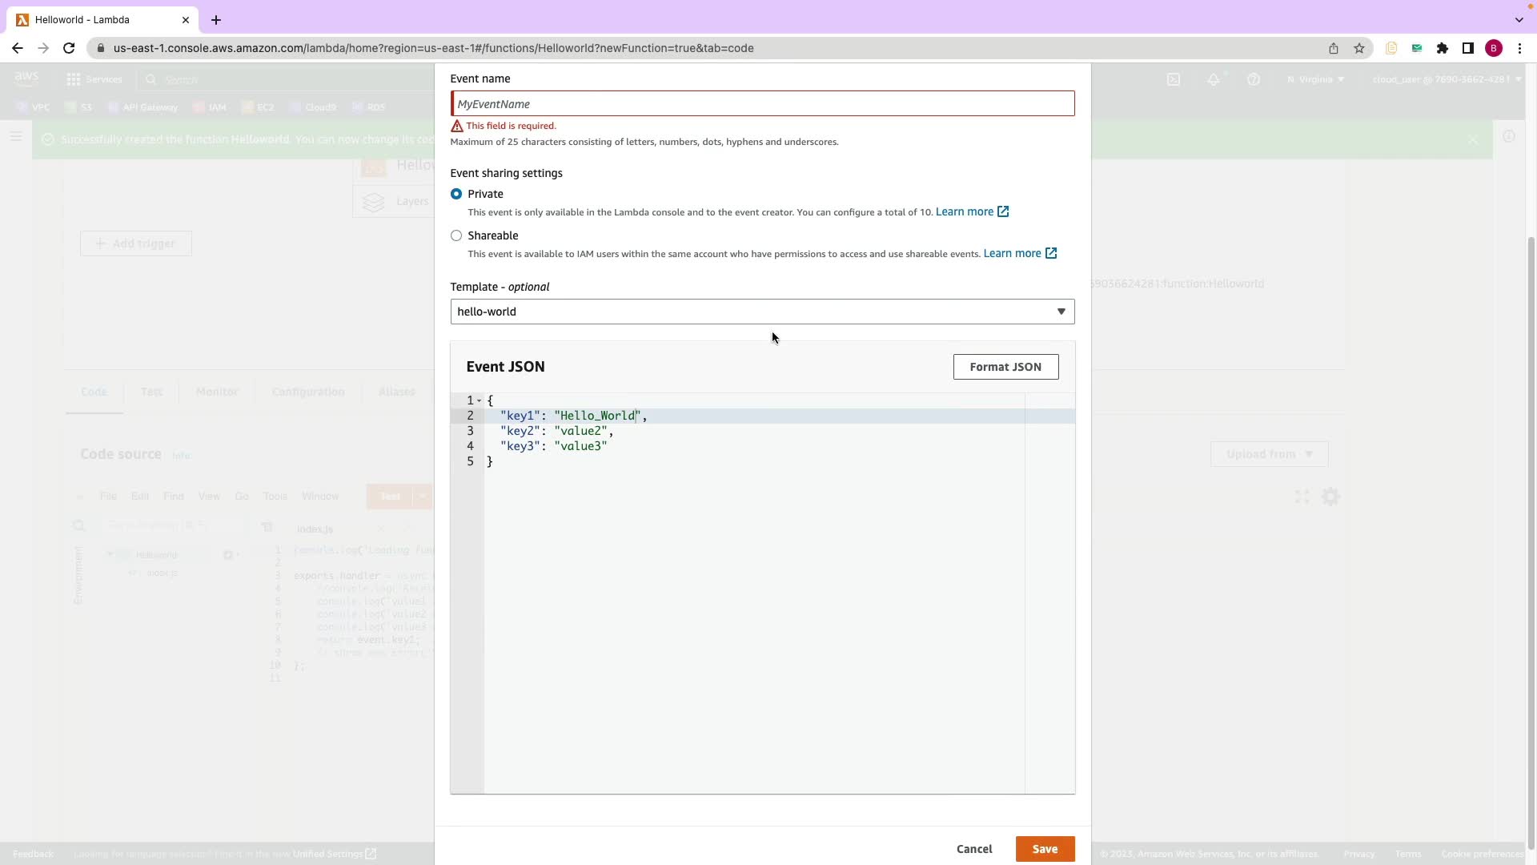Select the Private event sharing option
The height and width of the screenshot is (865, 1537).
pos(456,194)
